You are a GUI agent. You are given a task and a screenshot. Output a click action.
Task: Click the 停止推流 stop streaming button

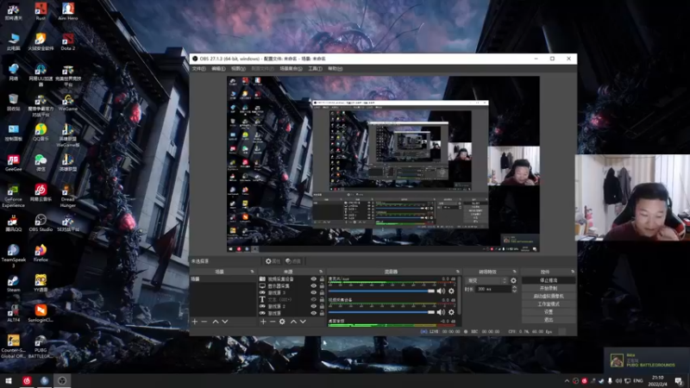coord(549,280)
